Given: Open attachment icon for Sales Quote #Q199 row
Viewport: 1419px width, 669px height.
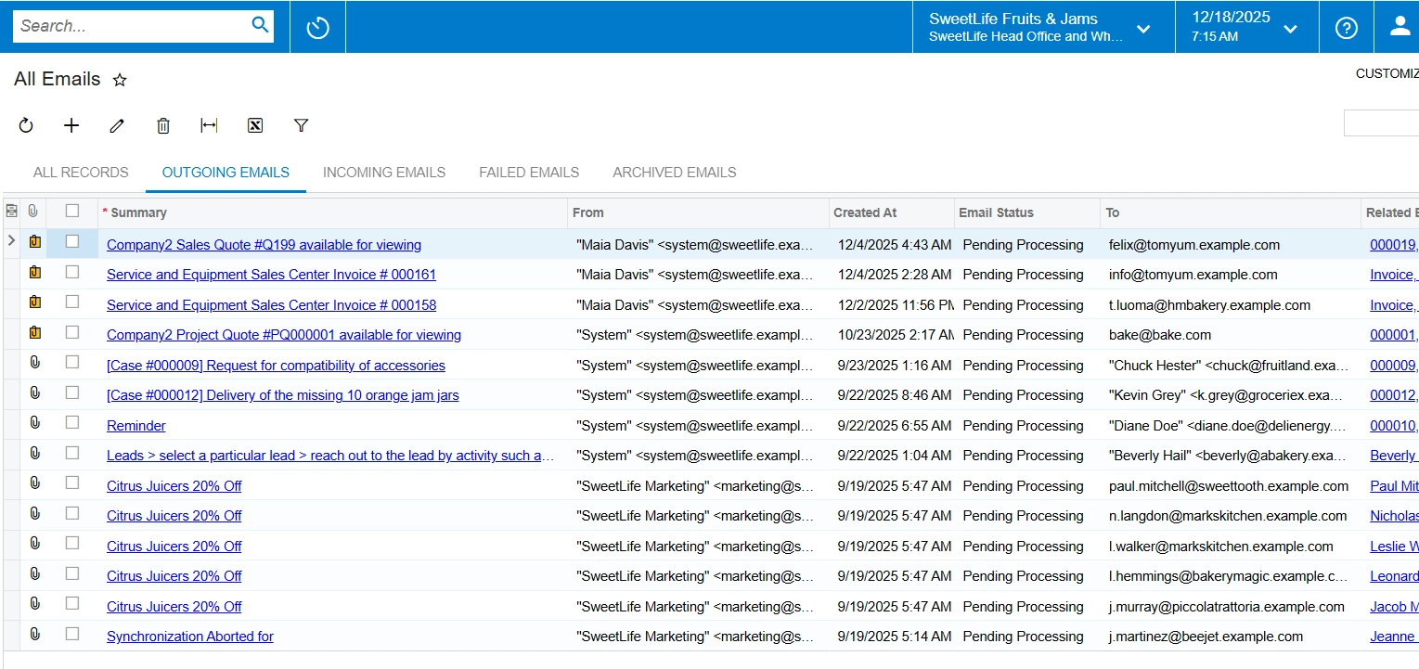Looking at the screenshot, I should tap(34, 242).
